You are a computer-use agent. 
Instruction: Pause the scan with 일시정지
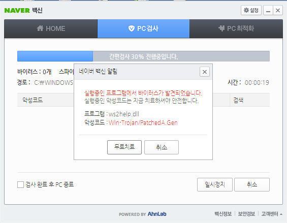tap(215, 184)
